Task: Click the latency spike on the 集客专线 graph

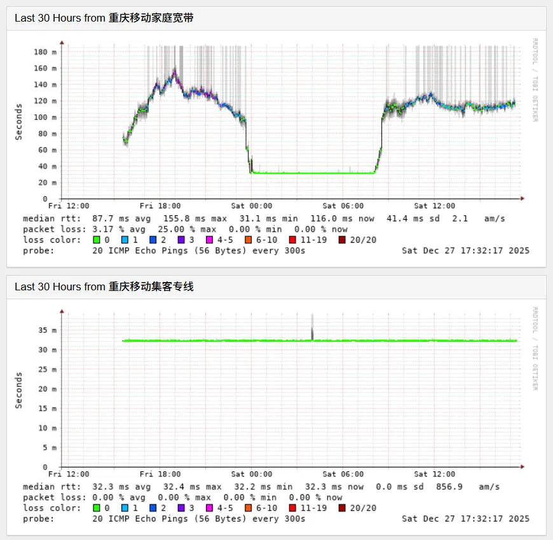Action: (312, 328)
